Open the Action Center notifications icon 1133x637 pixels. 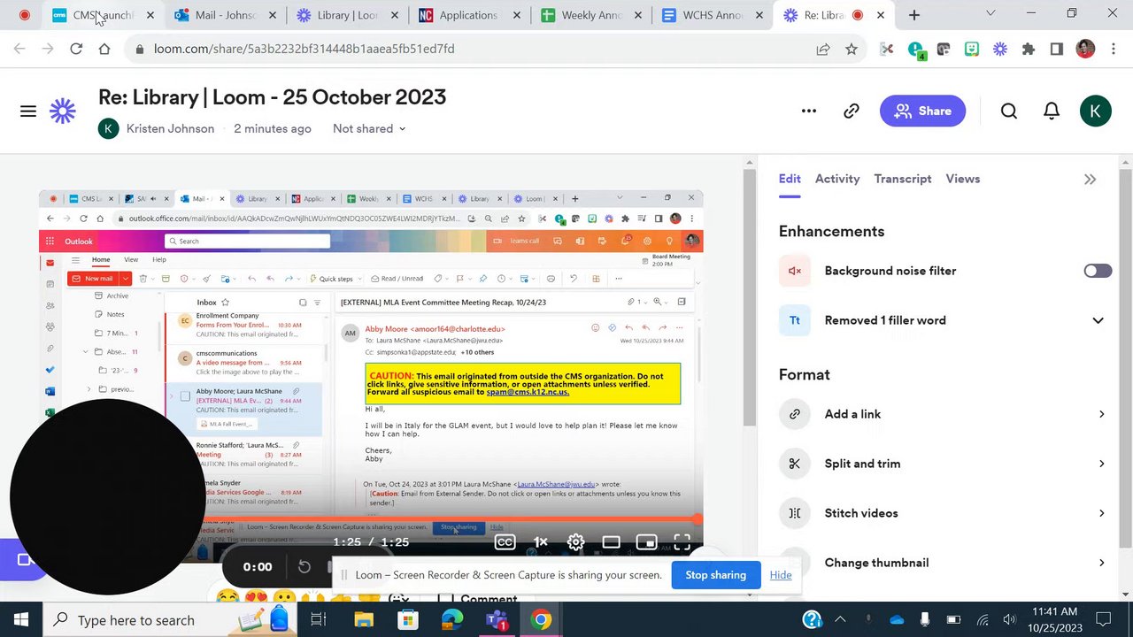coord(1103,620)
